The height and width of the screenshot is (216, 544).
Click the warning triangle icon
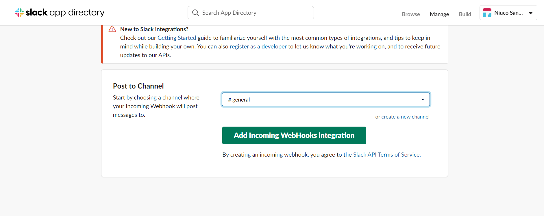pos(112,29)
